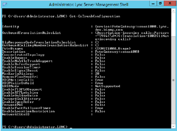Screen dimensions: 177x131
Task: Click the True value for RTCPActiveCalls
Action: (99, 80)
